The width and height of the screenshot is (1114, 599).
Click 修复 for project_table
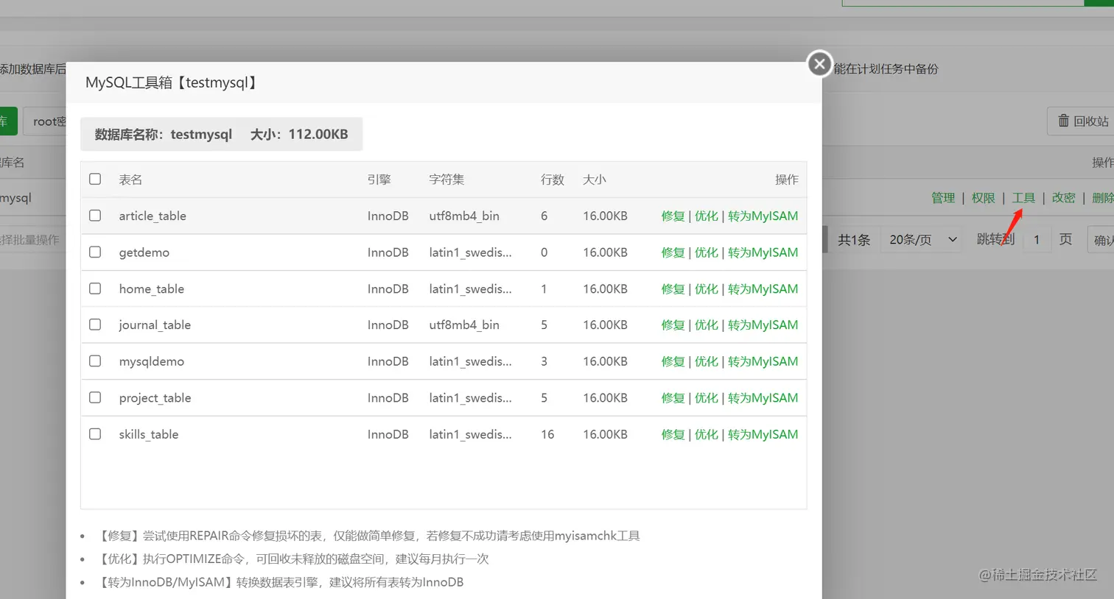(673, 397)
